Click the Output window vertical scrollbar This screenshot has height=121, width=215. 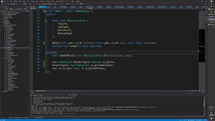tap(204, 106)
